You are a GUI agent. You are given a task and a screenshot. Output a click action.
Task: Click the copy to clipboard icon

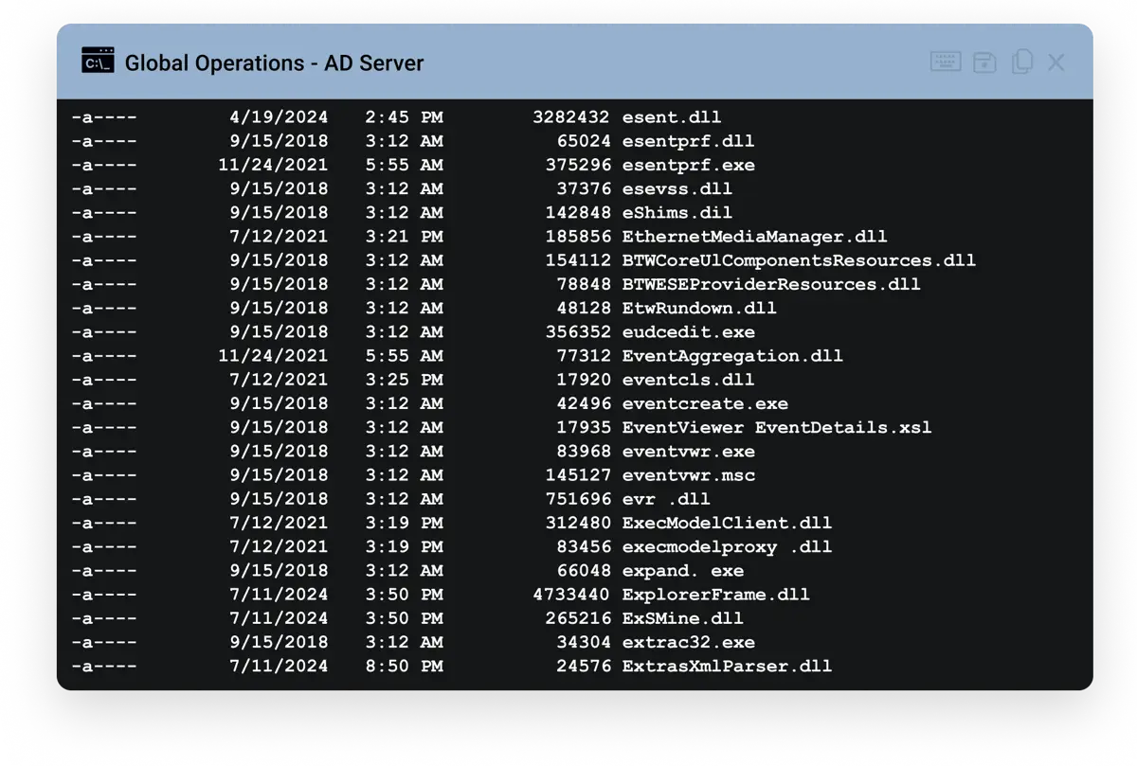1021,62
